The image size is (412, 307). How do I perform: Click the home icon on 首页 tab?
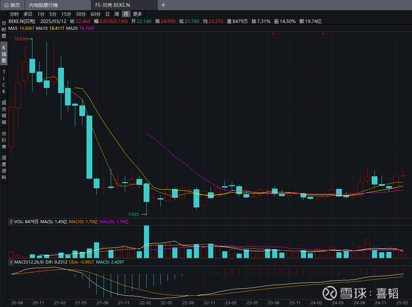(x=6, y=5)
